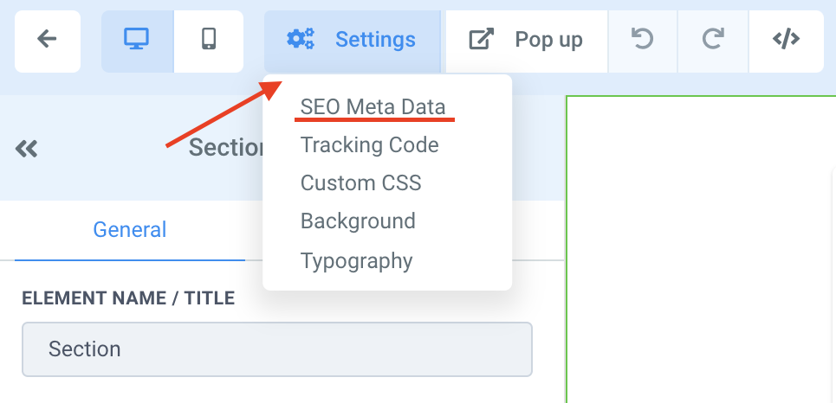Close the Settings dropdown via Settings label

tap(375, 40)
